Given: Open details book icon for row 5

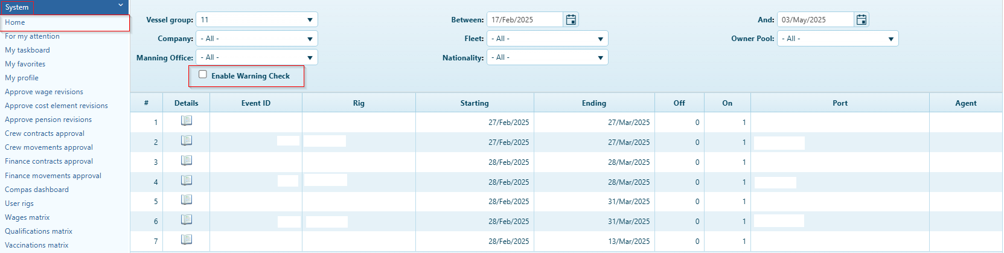Looking at the screenshot, I should pyautogui.click(x=187, y=200).
